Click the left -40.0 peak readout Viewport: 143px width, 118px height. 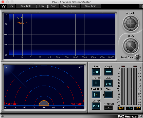click(121, 108)
